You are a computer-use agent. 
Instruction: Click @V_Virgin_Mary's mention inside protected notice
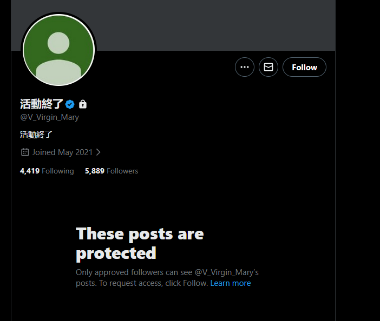coord(227,272)
